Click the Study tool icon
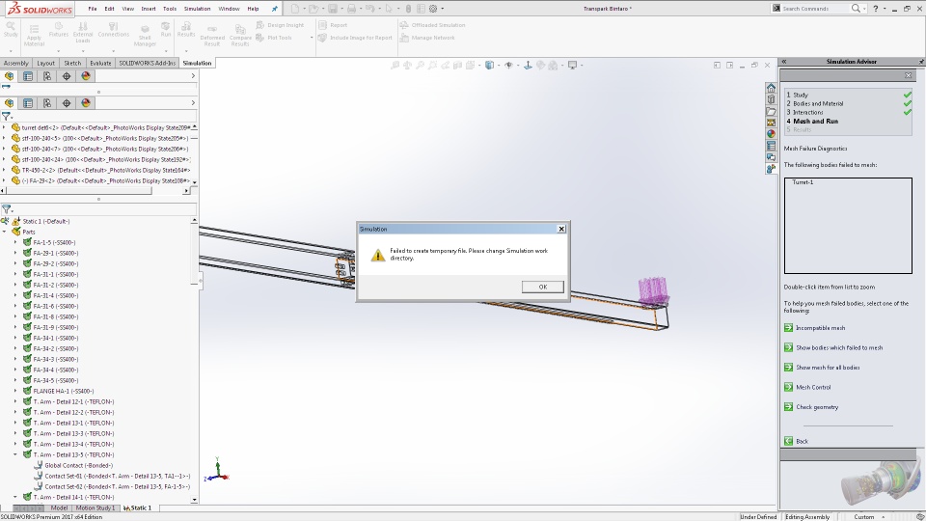 coord(11,30)
